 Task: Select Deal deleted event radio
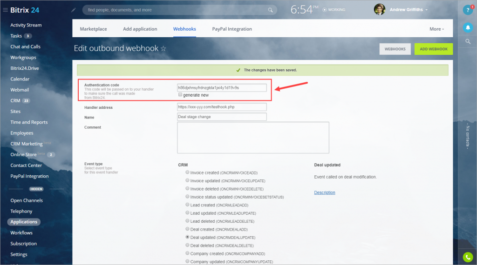click(187, 245)
